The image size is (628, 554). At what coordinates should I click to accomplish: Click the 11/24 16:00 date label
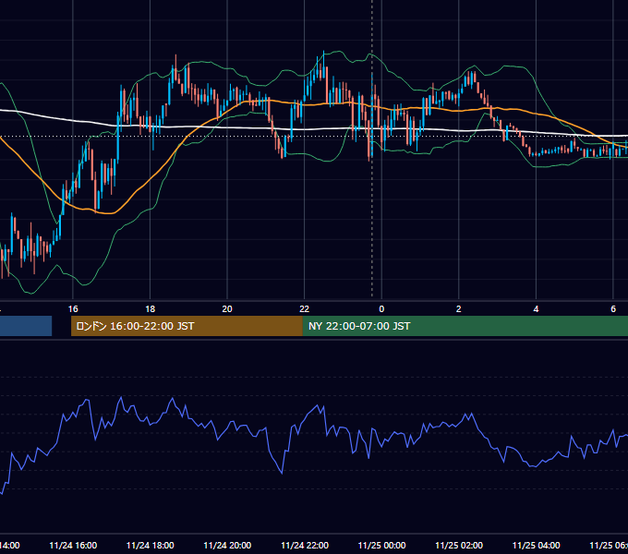click(73, 545)
